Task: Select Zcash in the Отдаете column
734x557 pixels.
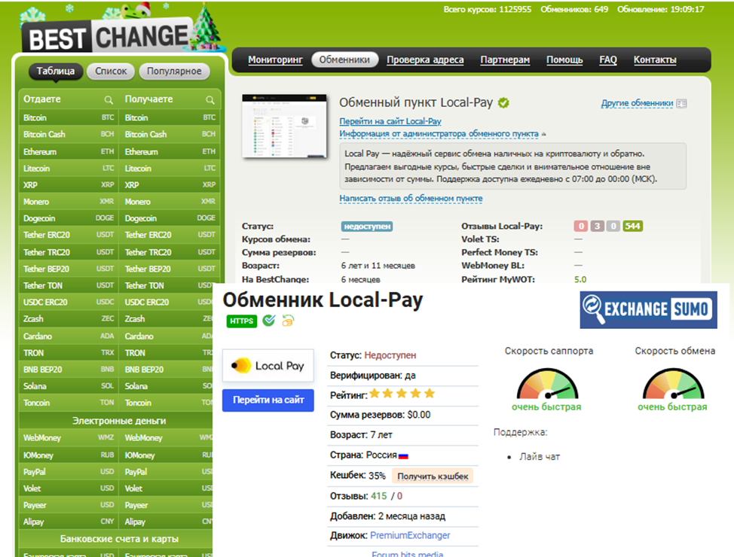Action: [69, 319]
